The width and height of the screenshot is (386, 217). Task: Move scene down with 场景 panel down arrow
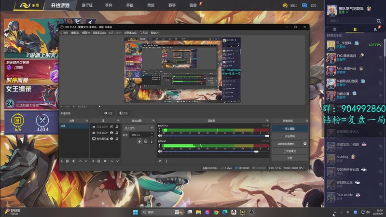(x=86, y=161)
